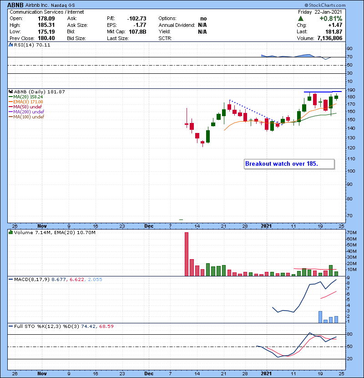Click the tallest red volume bar

tap(187, 254)
